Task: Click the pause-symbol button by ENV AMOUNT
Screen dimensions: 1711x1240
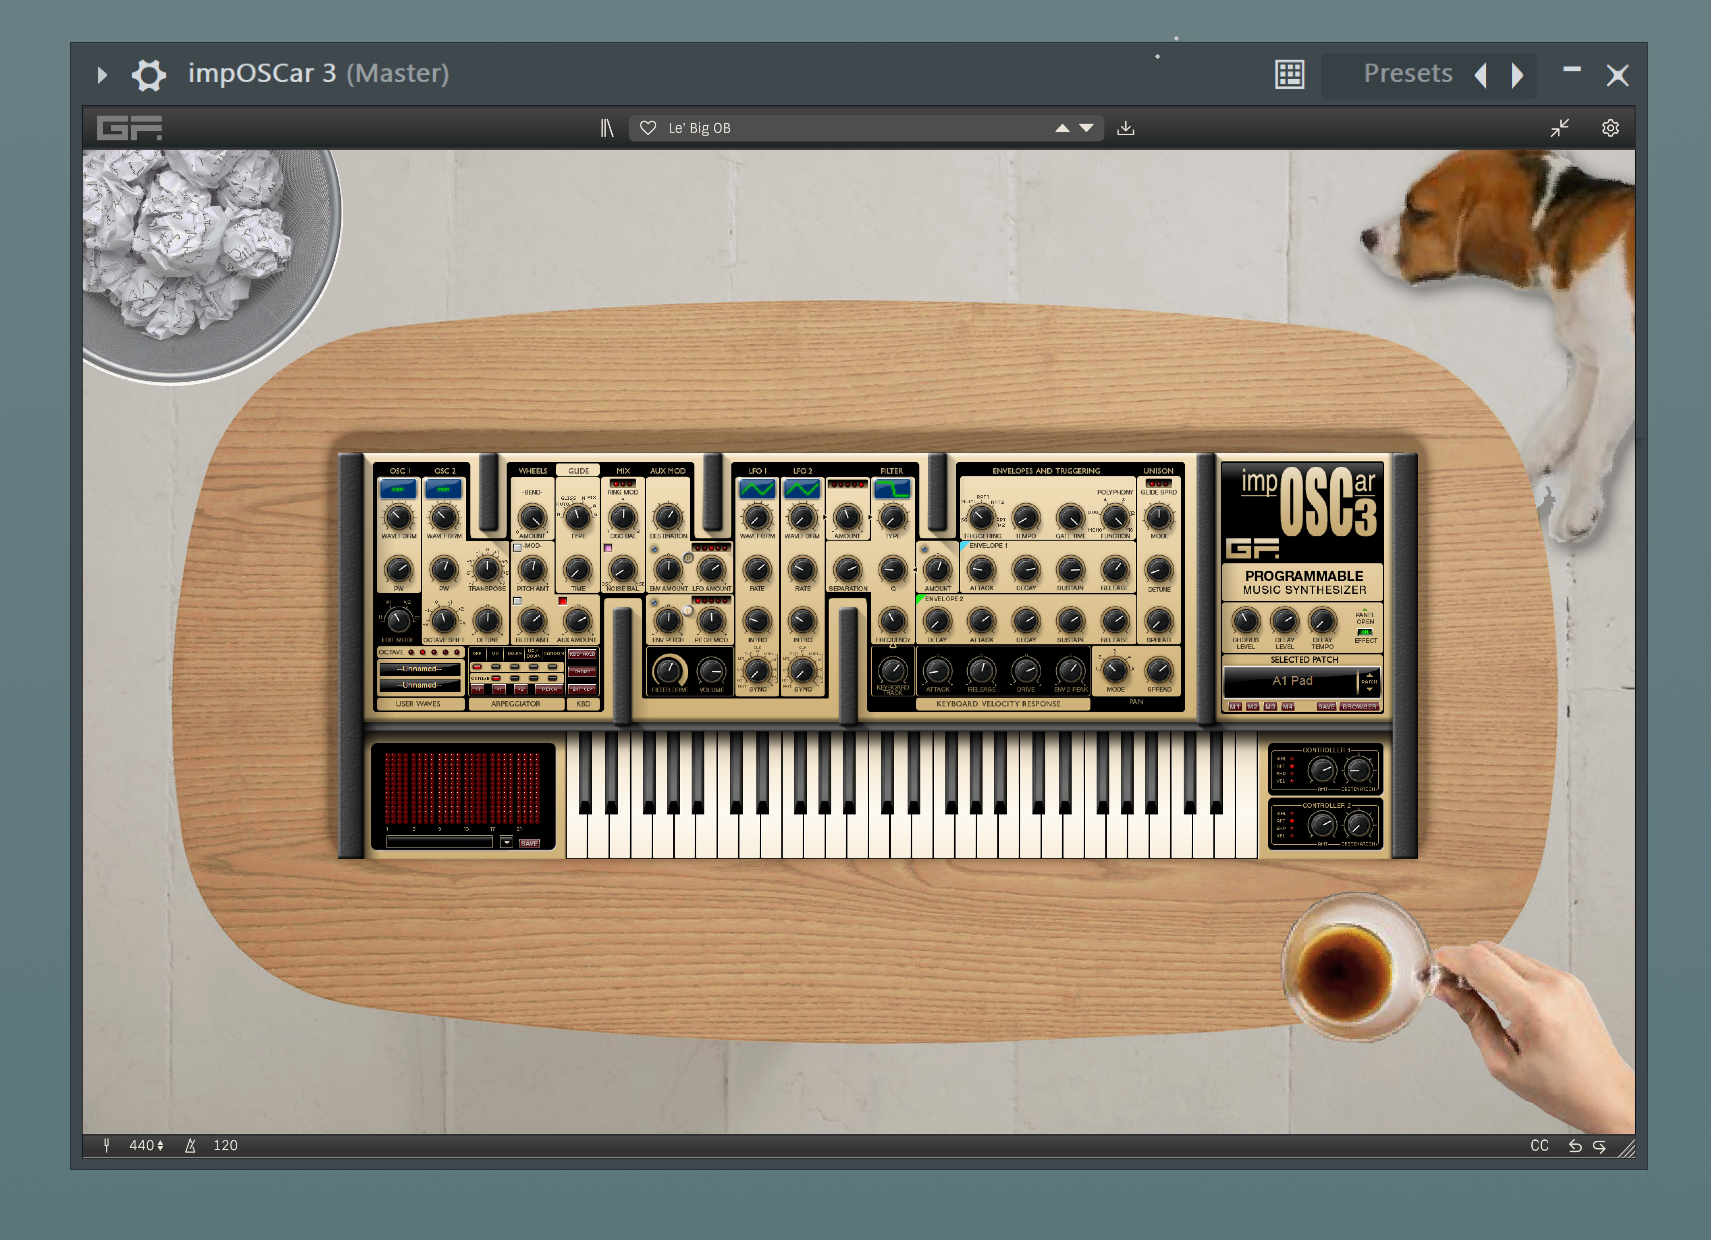Action: (x=688, y=557)
